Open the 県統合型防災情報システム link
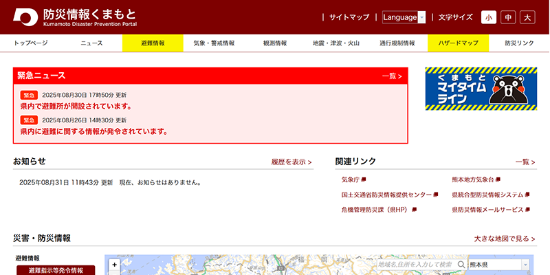The height and width of the screenshot is (275, 550). pyautogui.click(x=491, y=195)
